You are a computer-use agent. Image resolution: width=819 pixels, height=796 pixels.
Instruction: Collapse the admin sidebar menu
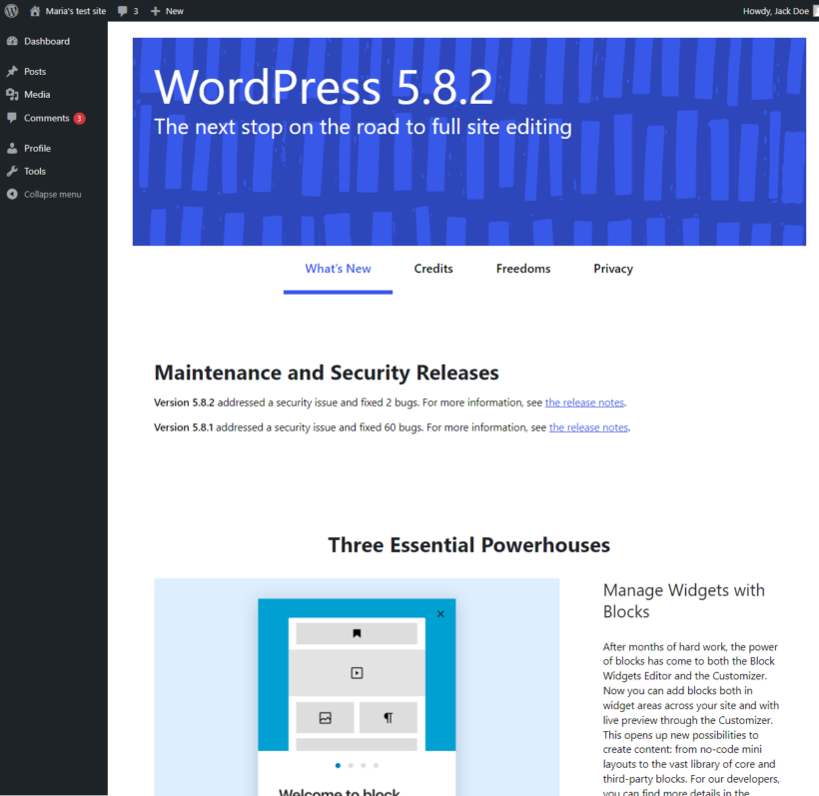coord(52,194)
